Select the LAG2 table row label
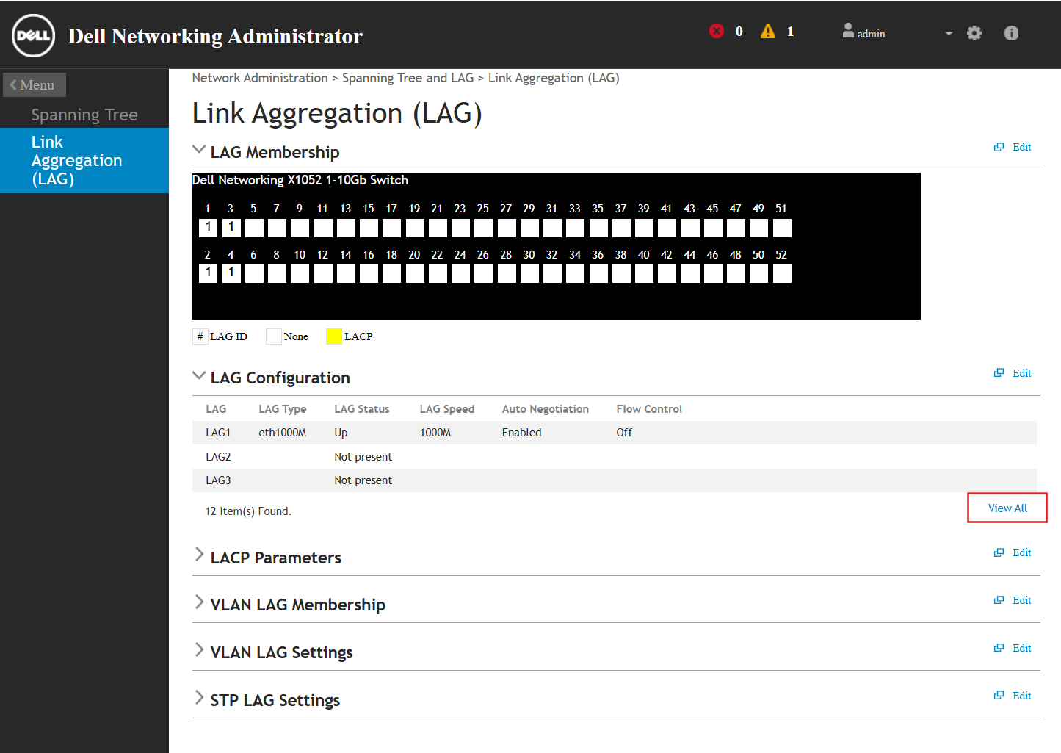 pyautogui.click(x=218, y=457)
